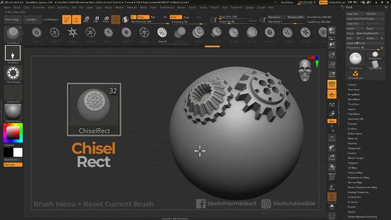Pick the star-shaped gear chisel shape
Viewport: 391px width, 220px height.
[x=73, y=32]
